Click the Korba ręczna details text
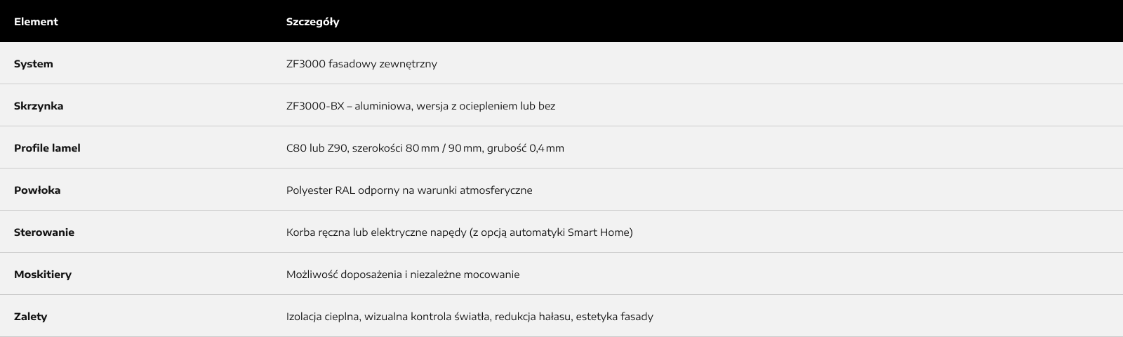The height and width of the screenshot is (337, 1123). [x=459, y=232]
